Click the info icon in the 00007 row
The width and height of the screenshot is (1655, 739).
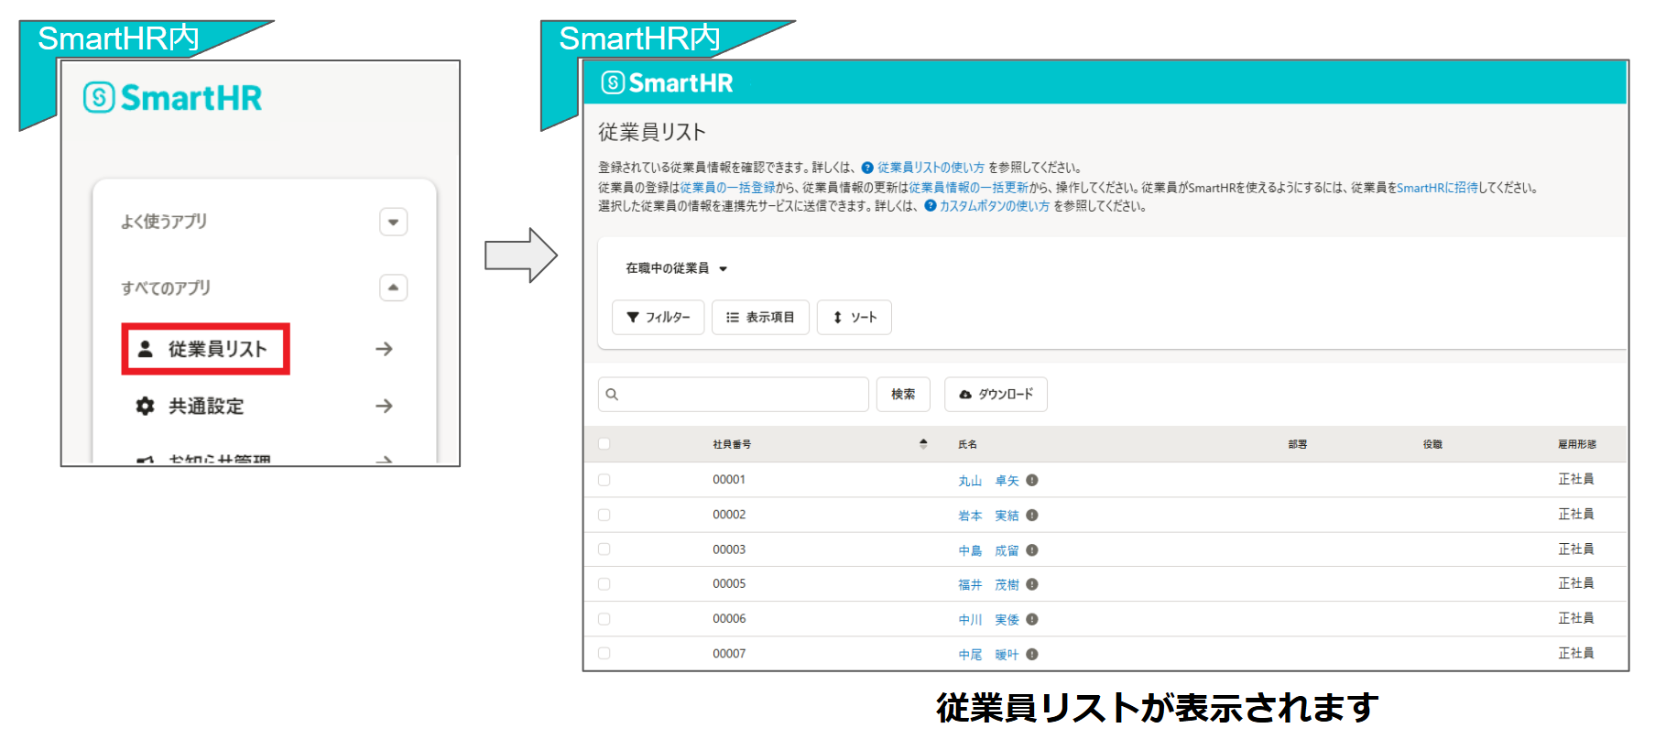pyautogui.click(x=1032, y=654)
